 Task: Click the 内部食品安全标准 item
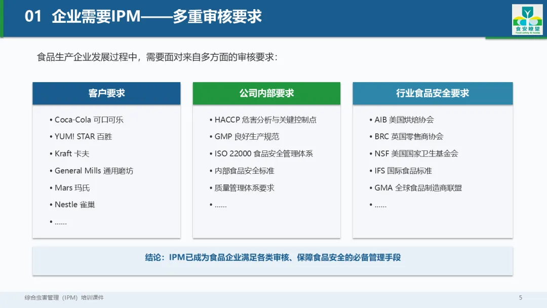[242, 171]
